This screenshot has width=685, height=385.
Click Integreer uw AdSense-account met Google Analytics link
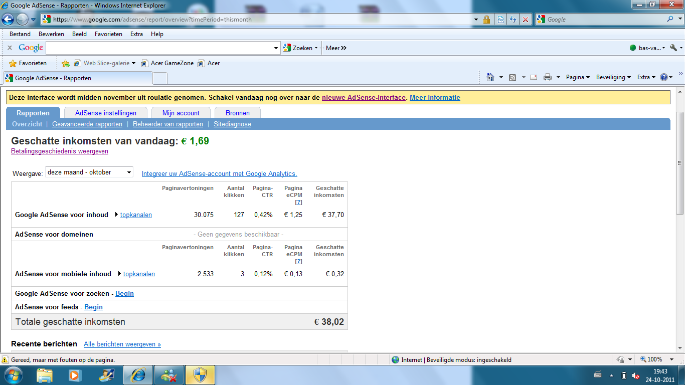[220, 174]
